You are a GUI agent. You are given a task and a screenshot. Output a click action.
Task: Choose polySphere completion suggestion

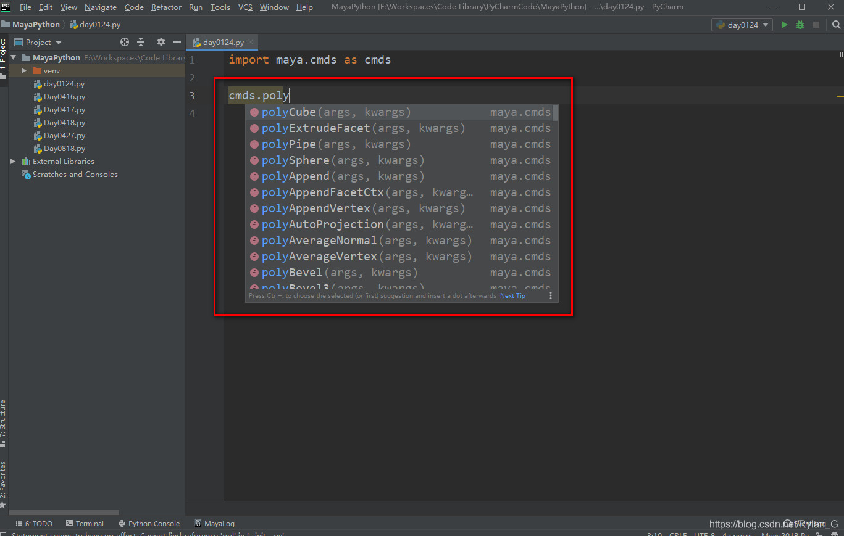pos(400,160)
